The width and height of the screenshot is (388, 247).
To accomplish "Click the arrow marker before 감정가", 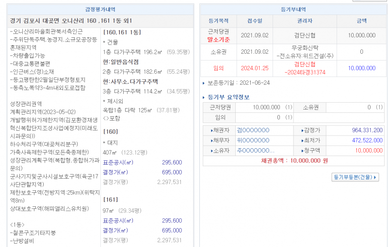I will pyautogui.click(x=303, y=130).
